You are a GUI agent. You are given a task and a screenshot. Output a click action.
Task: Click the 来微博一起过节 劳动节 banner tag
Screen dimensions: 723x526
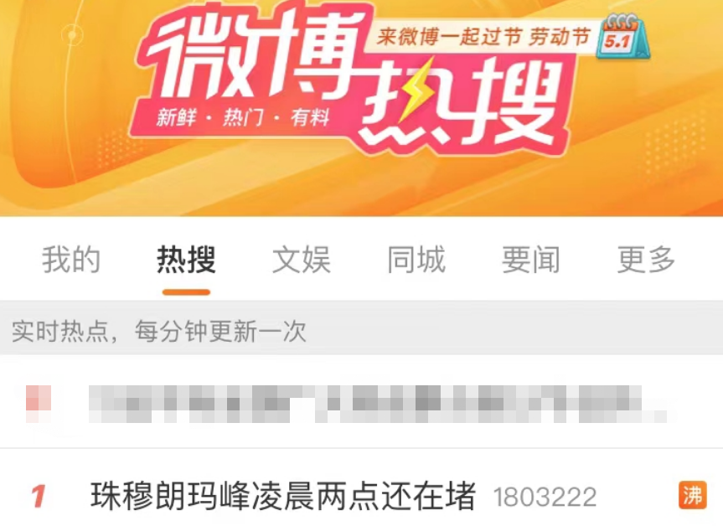pyautogui.click(x=483, y=37)
